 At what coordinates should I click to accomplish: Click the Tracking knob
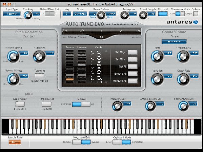tap(28, 15)
